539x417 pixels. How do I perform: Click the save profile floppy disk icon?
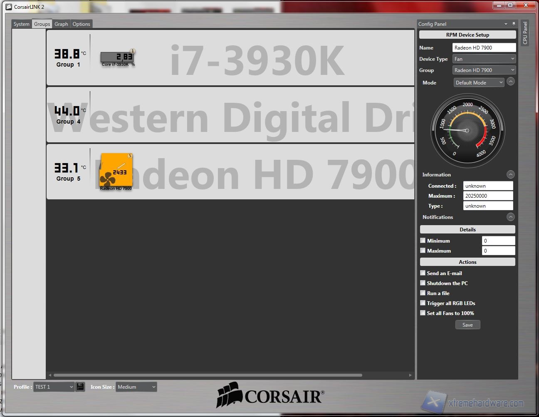tap(81, 387)
